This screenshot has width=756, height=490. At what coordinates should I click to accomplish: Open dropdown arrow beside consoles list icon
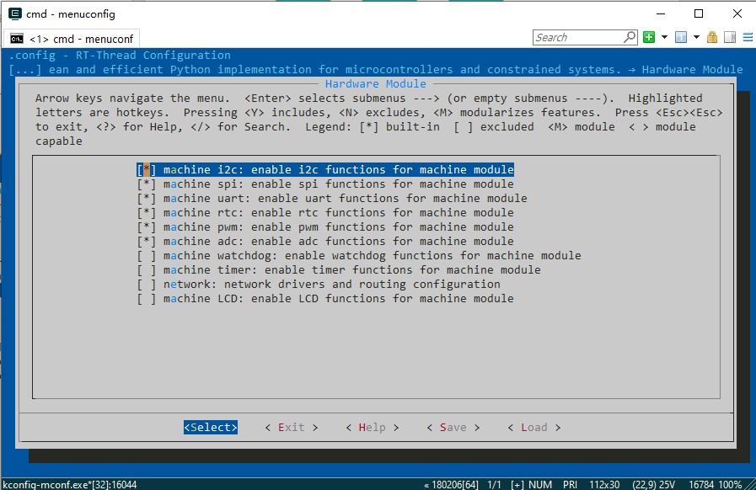click(x=696, y=37)
